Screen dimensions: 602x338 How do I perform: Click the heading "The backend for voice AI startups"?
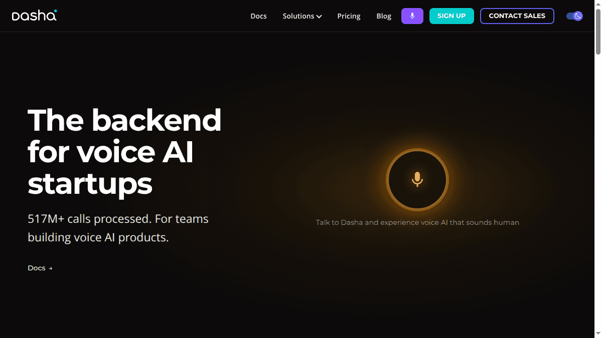point(124,152)
